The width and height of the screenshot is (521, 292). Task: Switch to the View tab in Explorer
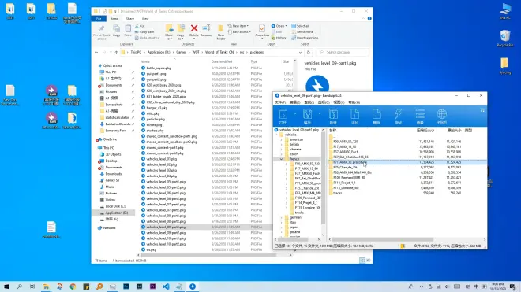point(145,19)
